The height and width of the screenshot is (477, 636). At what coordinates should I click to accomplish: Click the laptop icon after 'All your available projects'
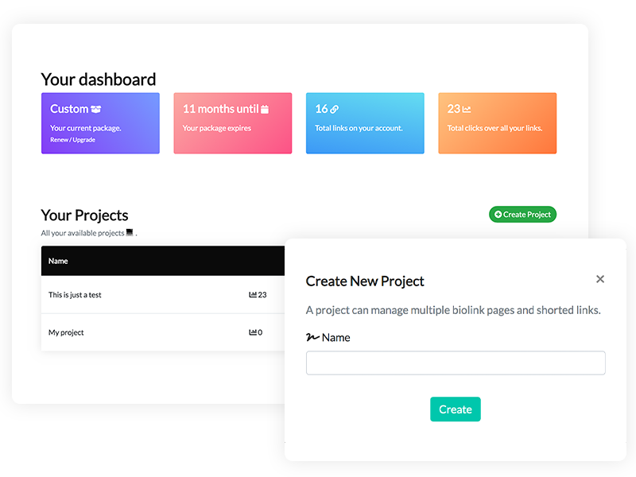(130, 232)
